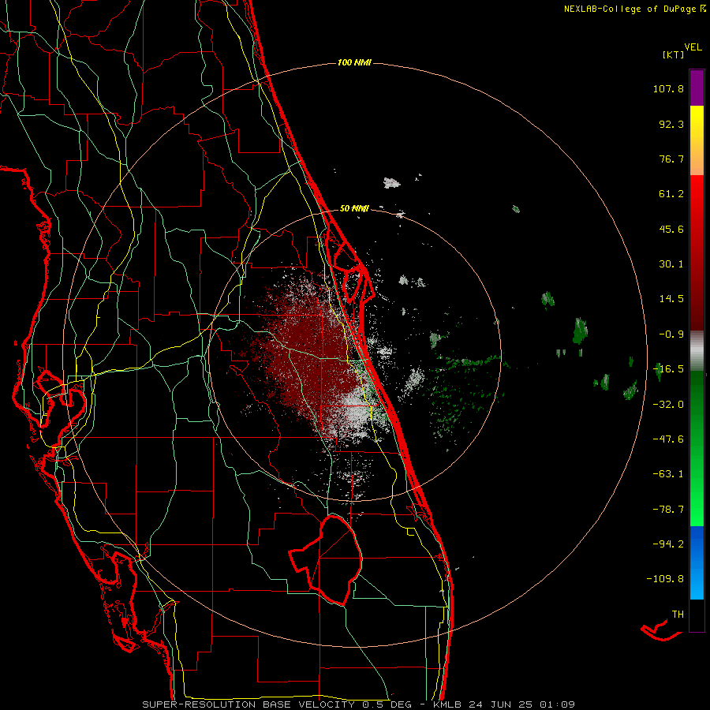710x710 pixels.
Task: Select the -0.9 velocity scale value
Action: (x=671, y=334)
